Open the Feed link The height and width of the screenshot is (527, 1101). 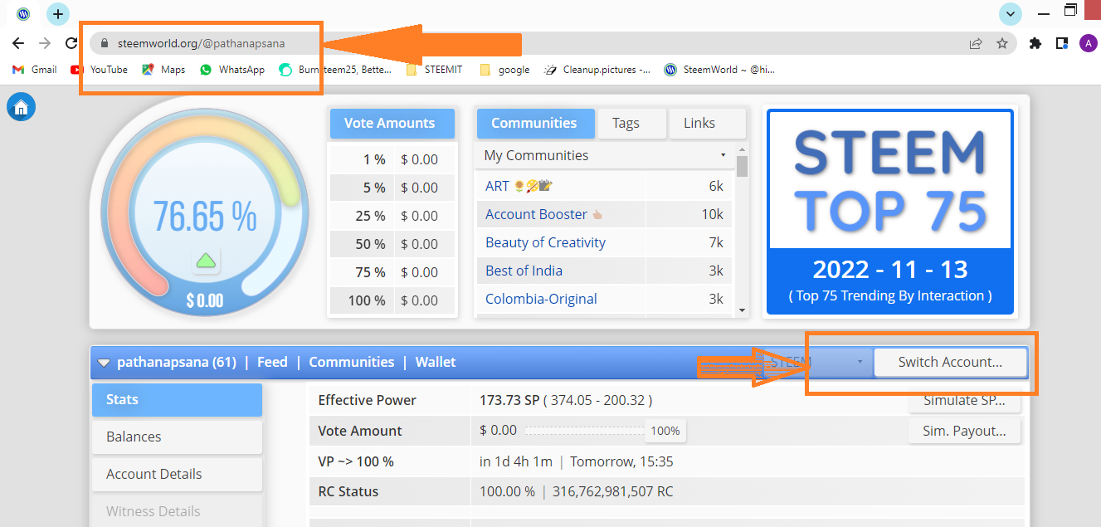tap(272, 362)
